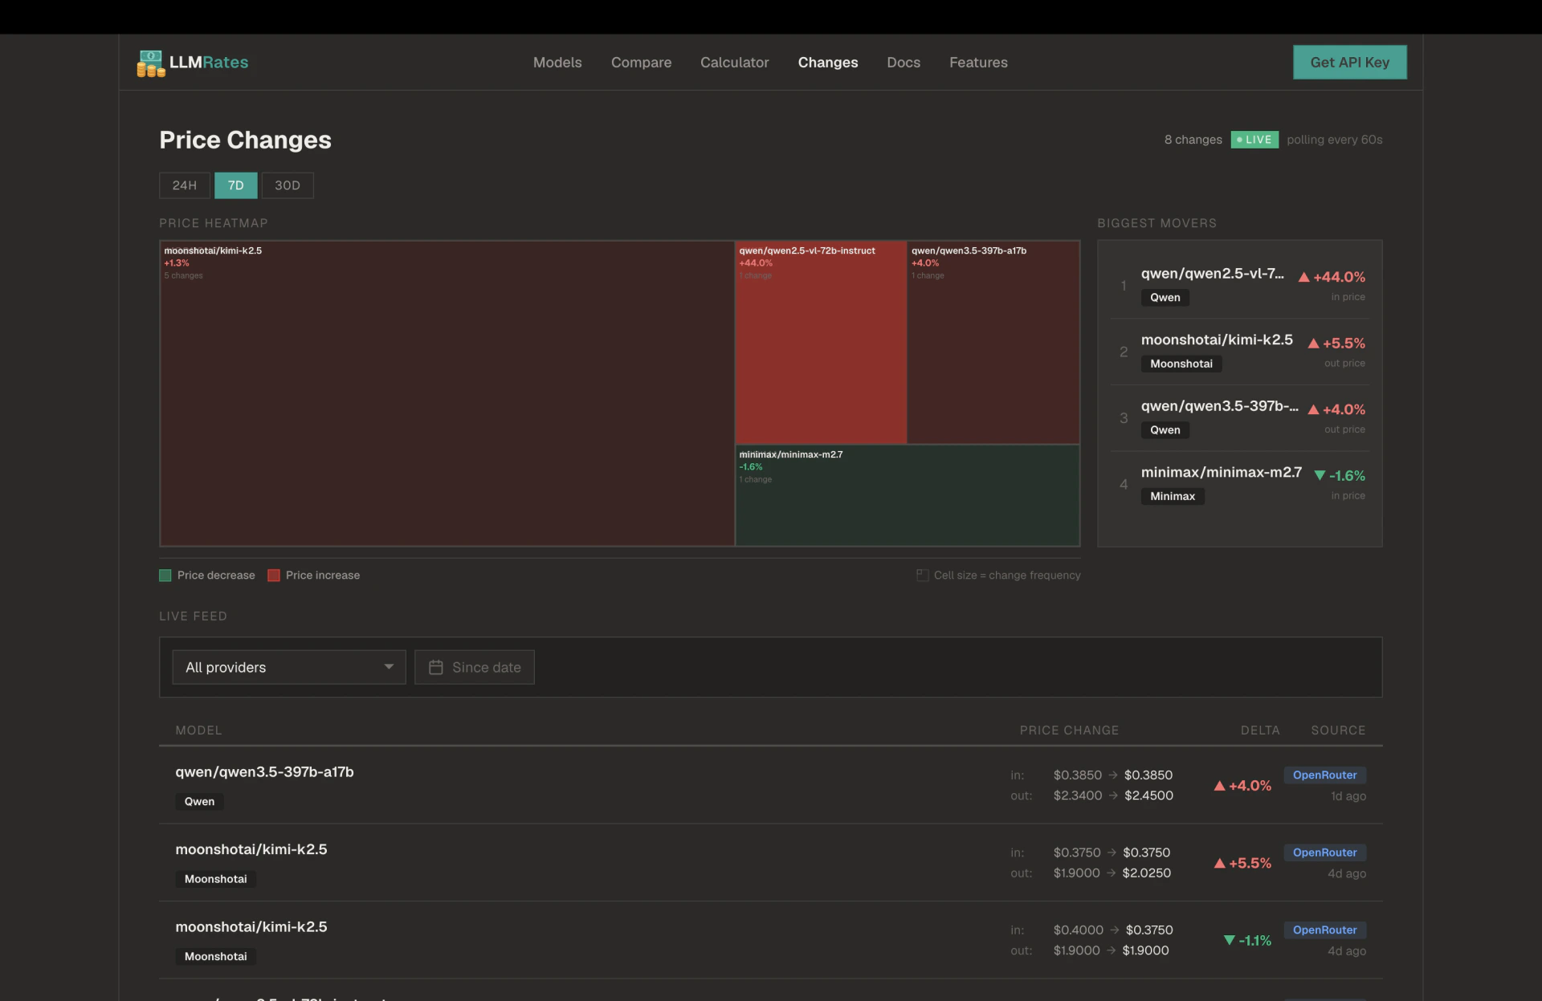Select the 30D time range

[288, 185]
